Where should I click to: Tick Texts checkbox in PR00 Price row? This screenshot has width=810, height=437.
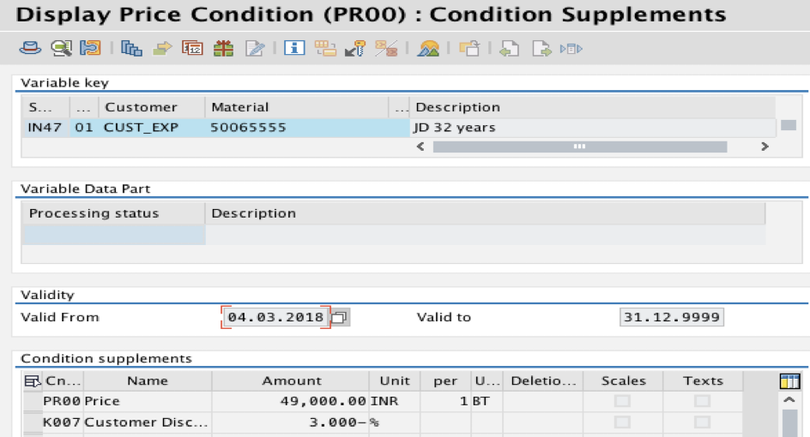point(702,401)
